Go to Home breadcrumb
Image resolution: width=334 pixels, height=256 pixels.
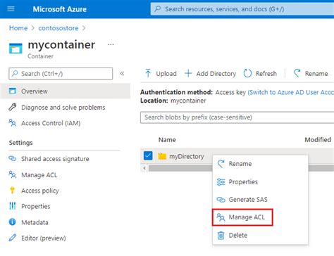pos(18,28)
